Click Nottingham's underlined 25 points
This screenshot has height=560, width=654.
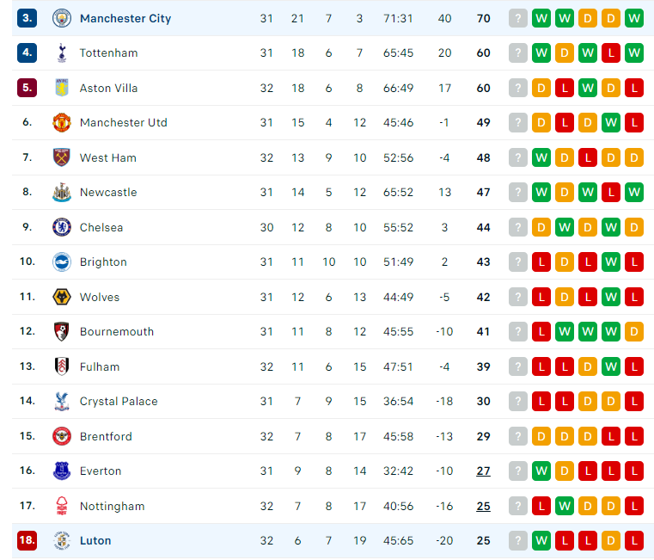(x=483, y=506)
